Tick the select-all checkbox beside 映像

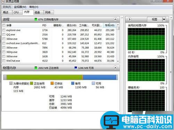pyautogui.click(x=4, y=25)
